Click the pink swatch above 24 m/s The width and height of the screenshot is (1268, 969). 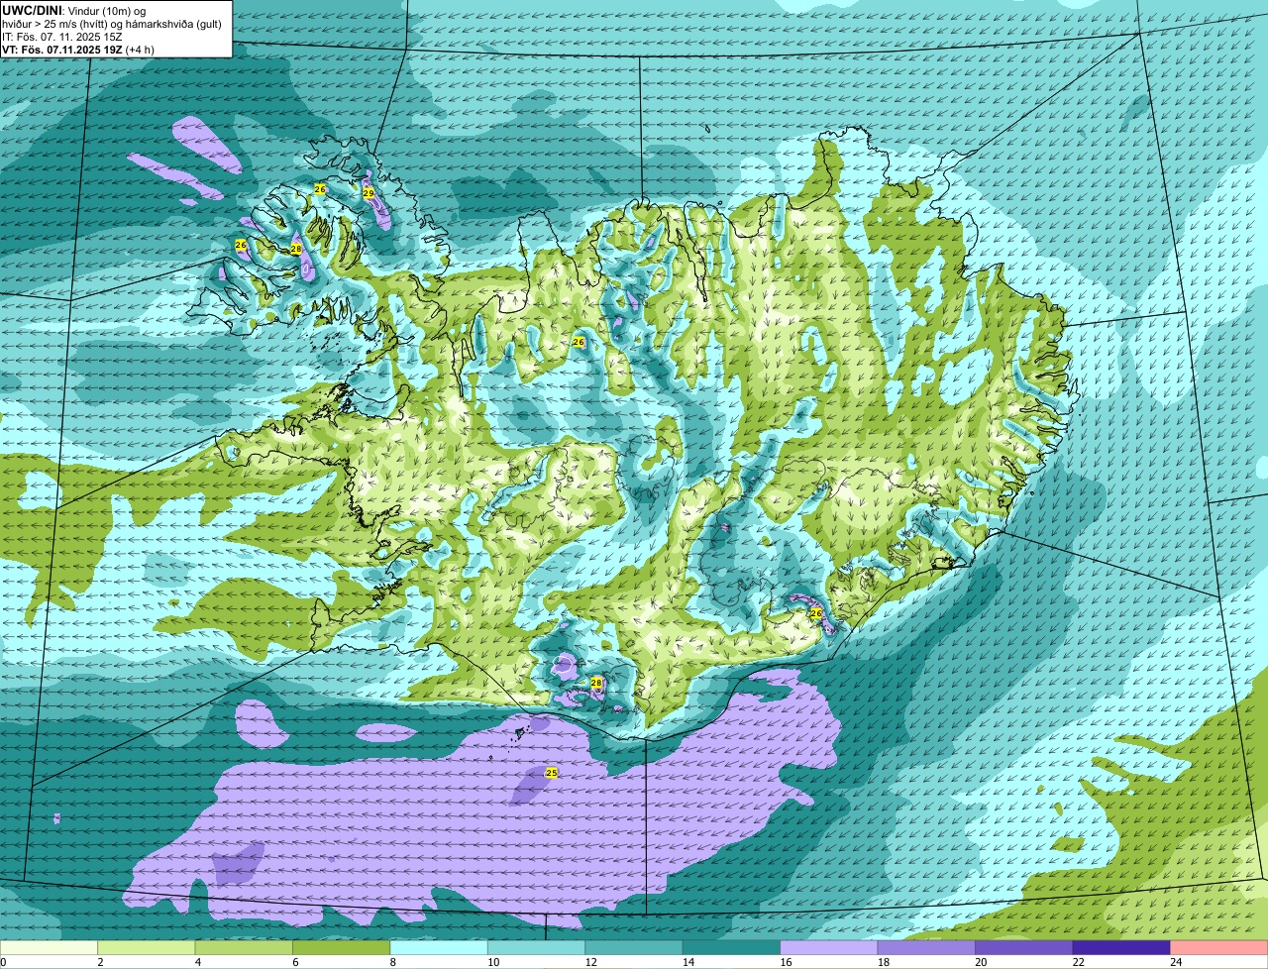1218,947
